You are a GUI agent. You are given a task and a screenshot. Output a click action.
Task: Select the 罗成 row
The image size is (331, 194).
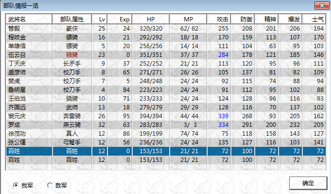166,125
